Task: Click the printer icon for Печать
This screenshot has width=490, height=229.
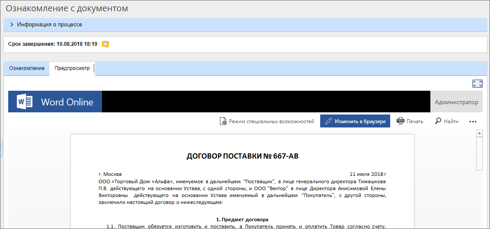Action: pyautogui.click(x=400, y=121)
